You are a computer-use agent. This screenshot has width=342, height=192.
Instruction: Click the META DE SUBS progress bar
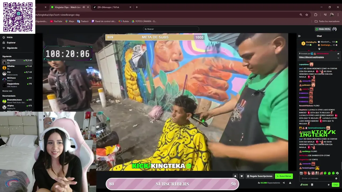[x=155, y=37]
